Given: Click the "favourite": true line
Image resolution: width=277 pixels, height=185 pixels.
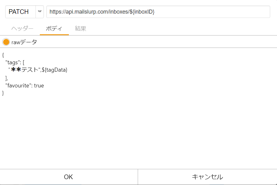Looking at the screenshot, I should [x=25, y=86].
